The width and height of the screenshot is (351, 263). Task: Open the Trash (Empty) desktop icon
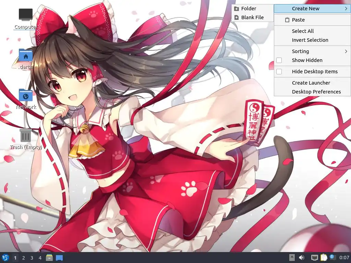tap(25, 135)
